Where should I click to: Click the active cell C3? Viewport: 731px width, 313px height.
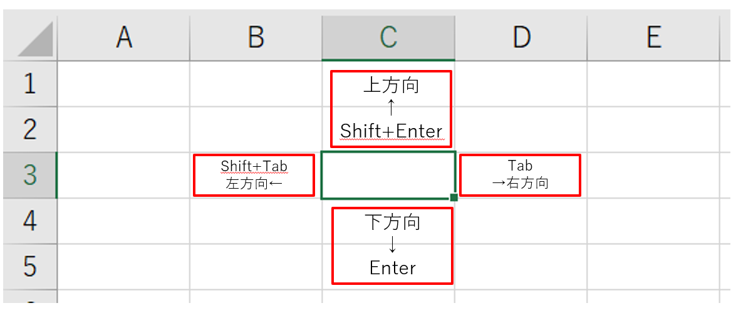(x=388, y=176)
